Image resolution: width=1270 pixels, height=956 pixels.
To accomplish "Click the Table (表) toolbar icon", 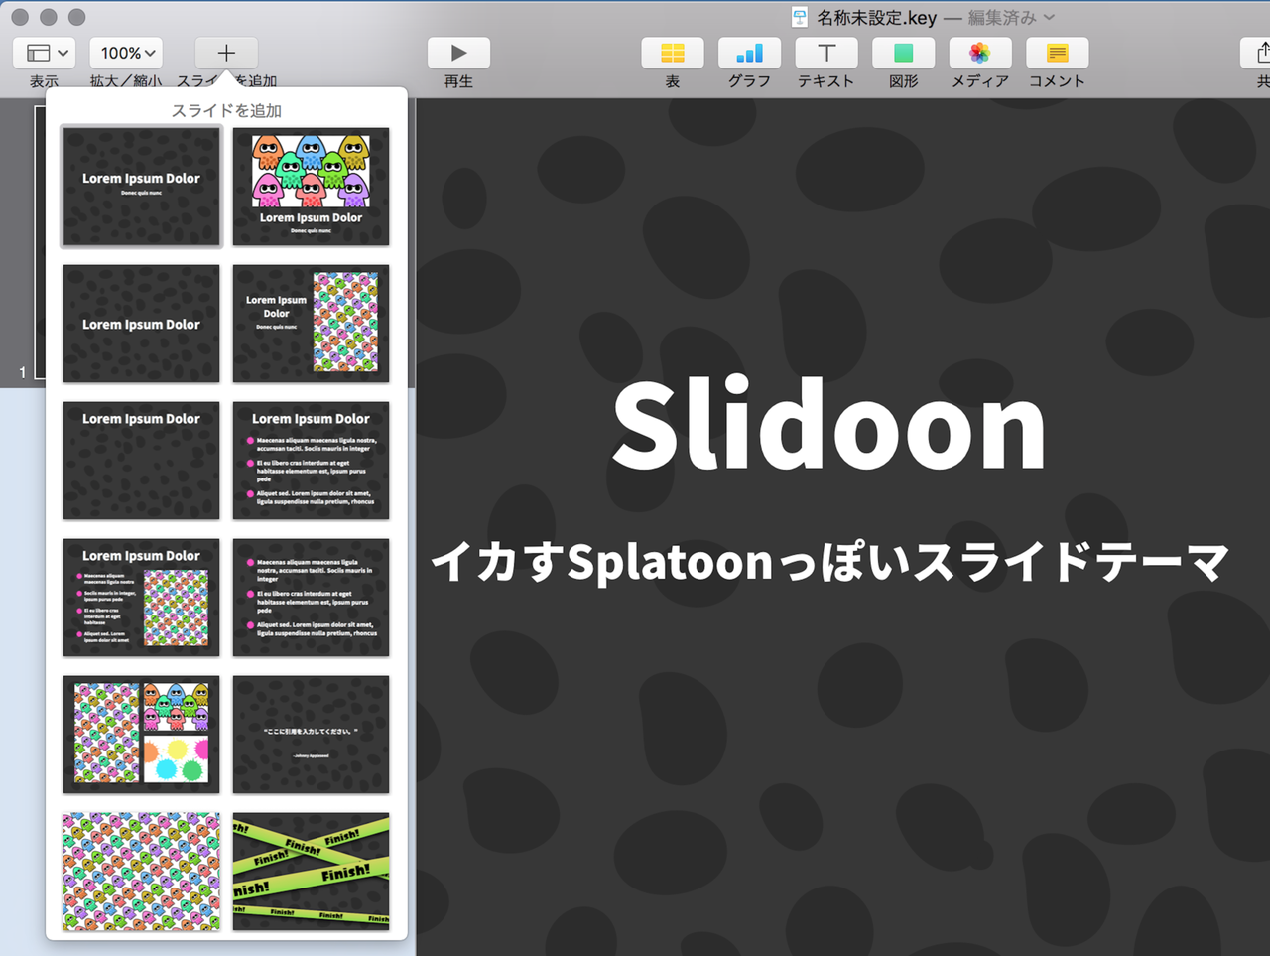I will pyautogui.click(x=672, y=53).
